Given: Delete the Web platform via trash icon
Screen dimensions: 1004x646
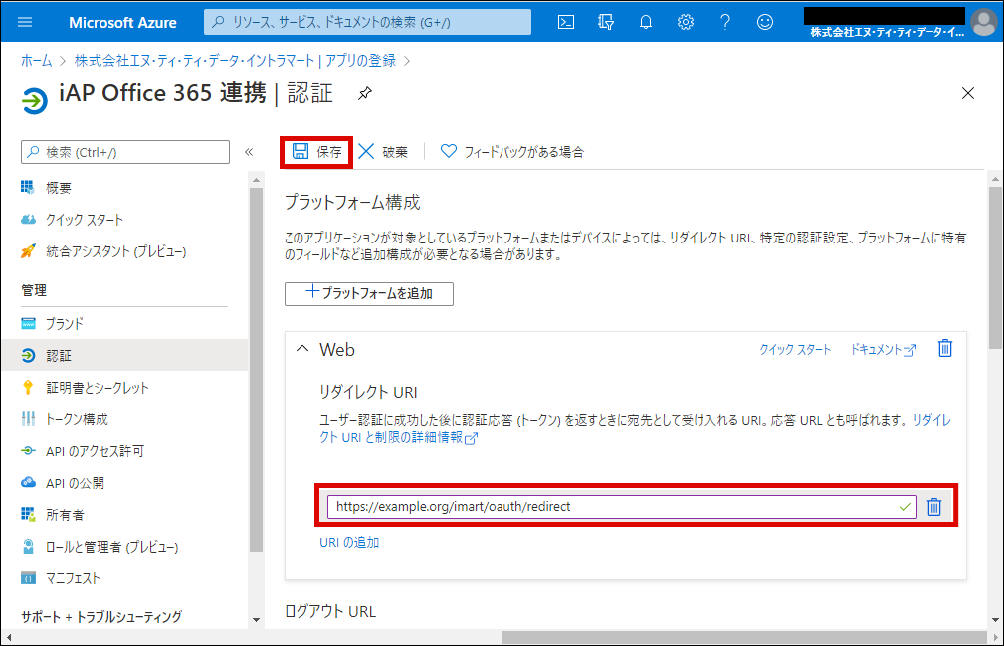Looking at the screenshot, I should click(x=945, y=348).
